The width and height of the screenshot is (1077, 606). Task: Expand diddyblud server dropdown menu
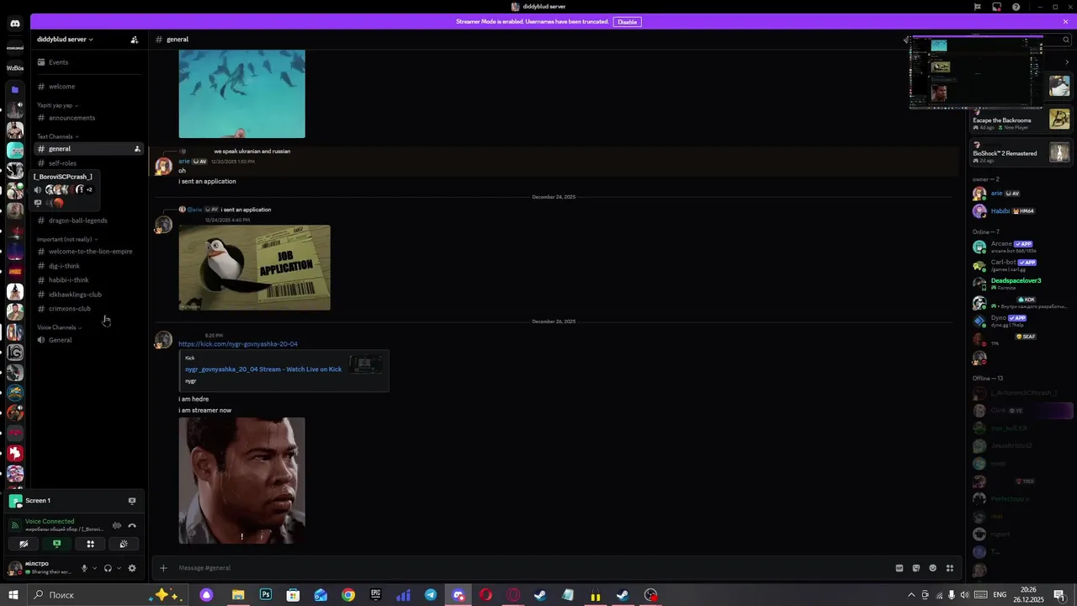65,40
